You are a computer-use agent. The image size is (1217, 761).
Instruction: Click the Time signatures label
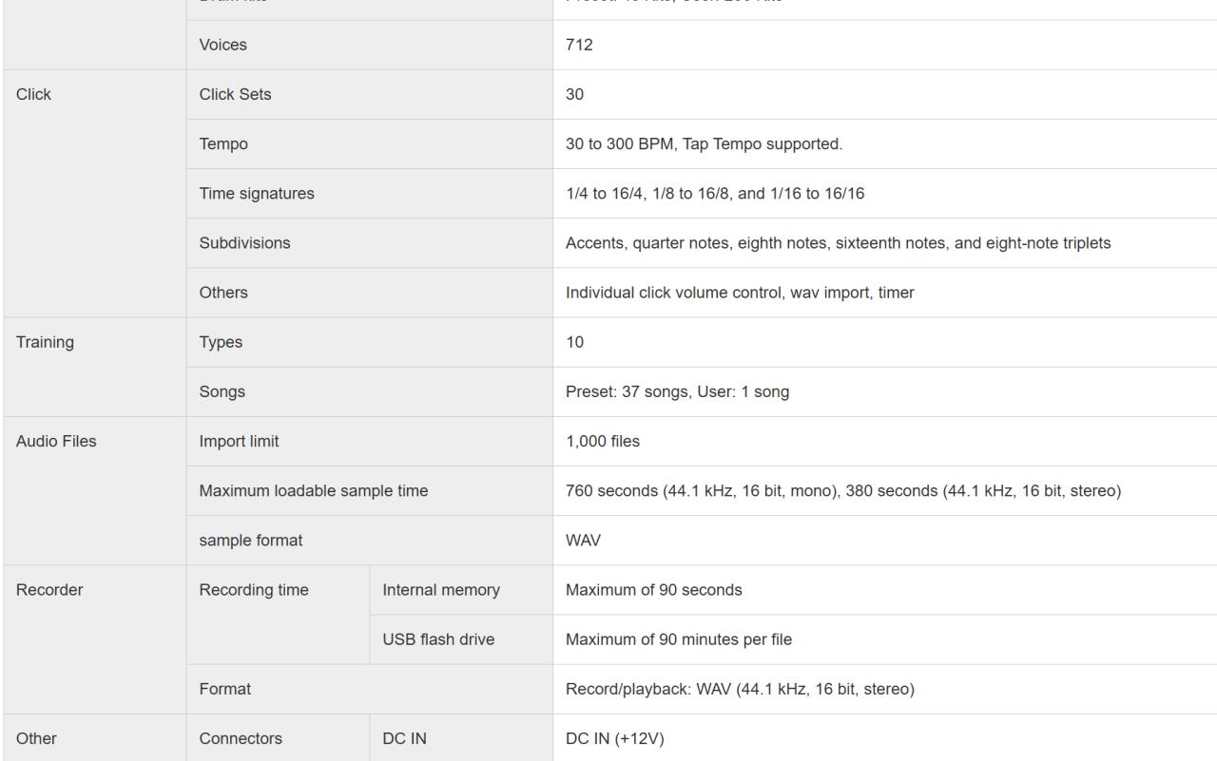256,194
